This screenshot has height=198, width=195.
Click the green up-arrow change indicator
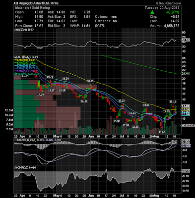pos(152,12)
